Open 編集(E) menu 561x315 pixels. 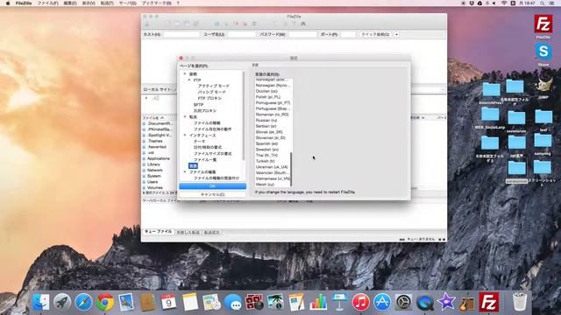[x=70, y=3]
